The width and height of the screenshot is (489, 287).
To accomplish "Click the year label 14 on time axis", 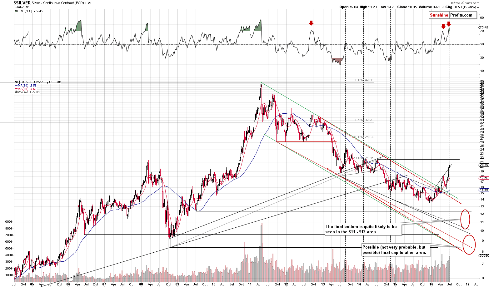I will point(359,284).
